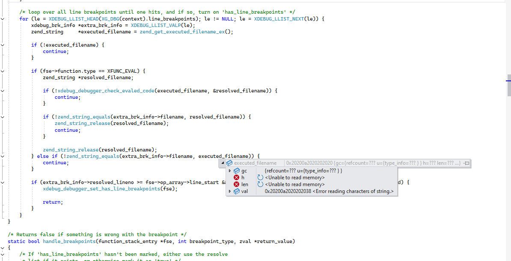Refresh the value of member 'h'

point(260,178)
